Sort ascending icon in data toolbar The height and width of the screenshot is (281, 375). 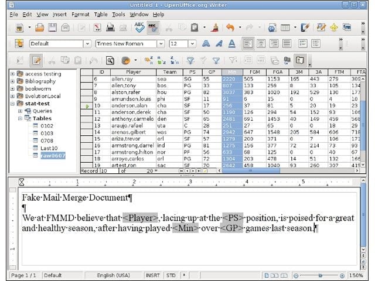tap(162, 60)
